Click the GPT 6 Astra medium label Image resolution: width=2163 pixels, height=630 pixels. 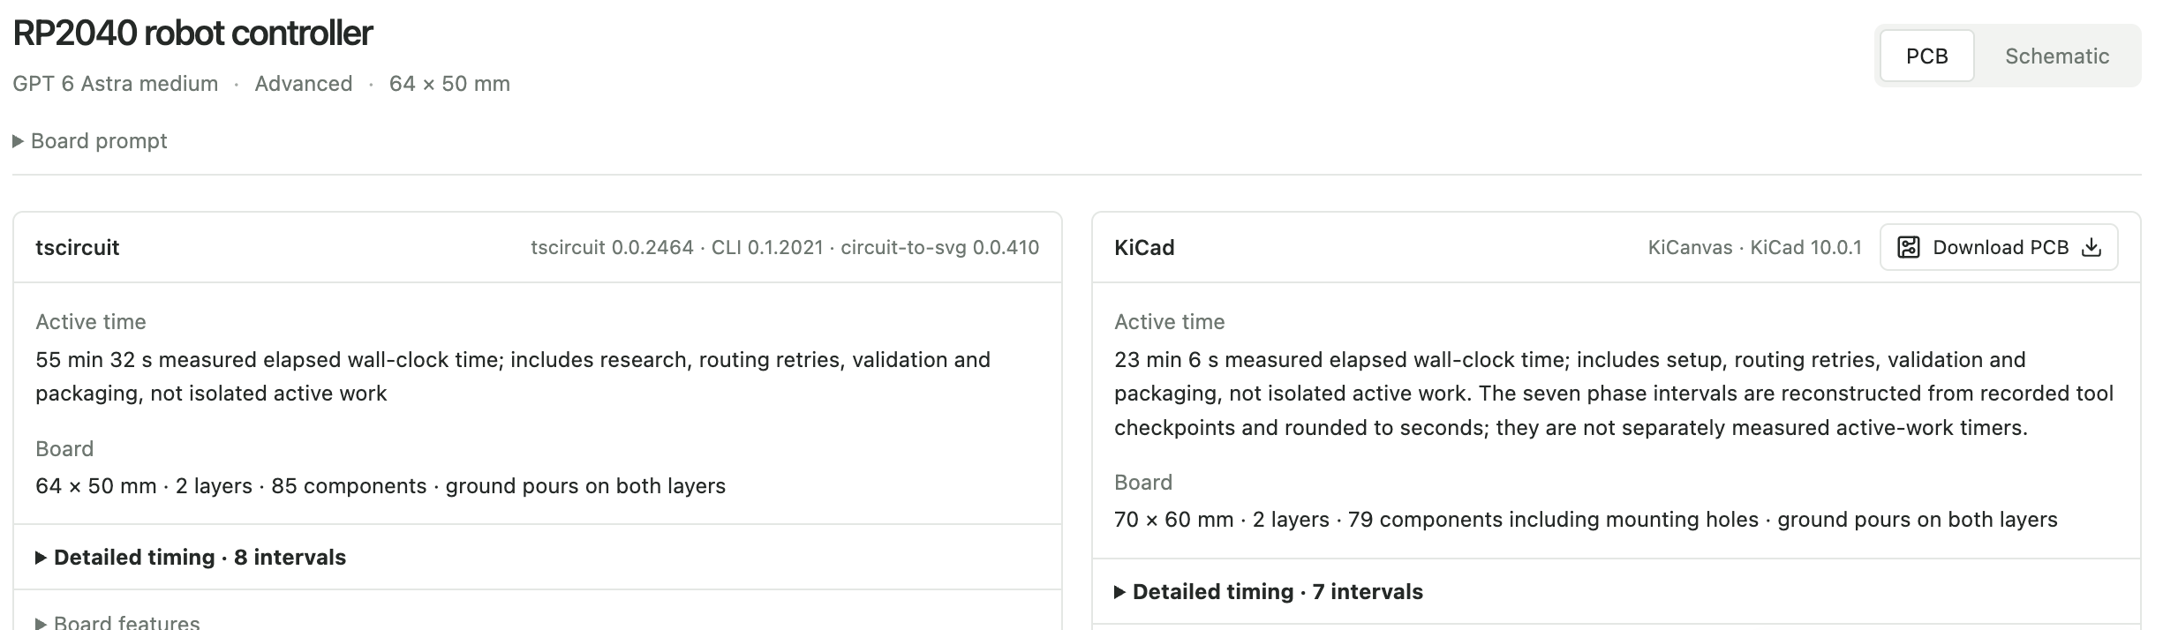point(116,84)
